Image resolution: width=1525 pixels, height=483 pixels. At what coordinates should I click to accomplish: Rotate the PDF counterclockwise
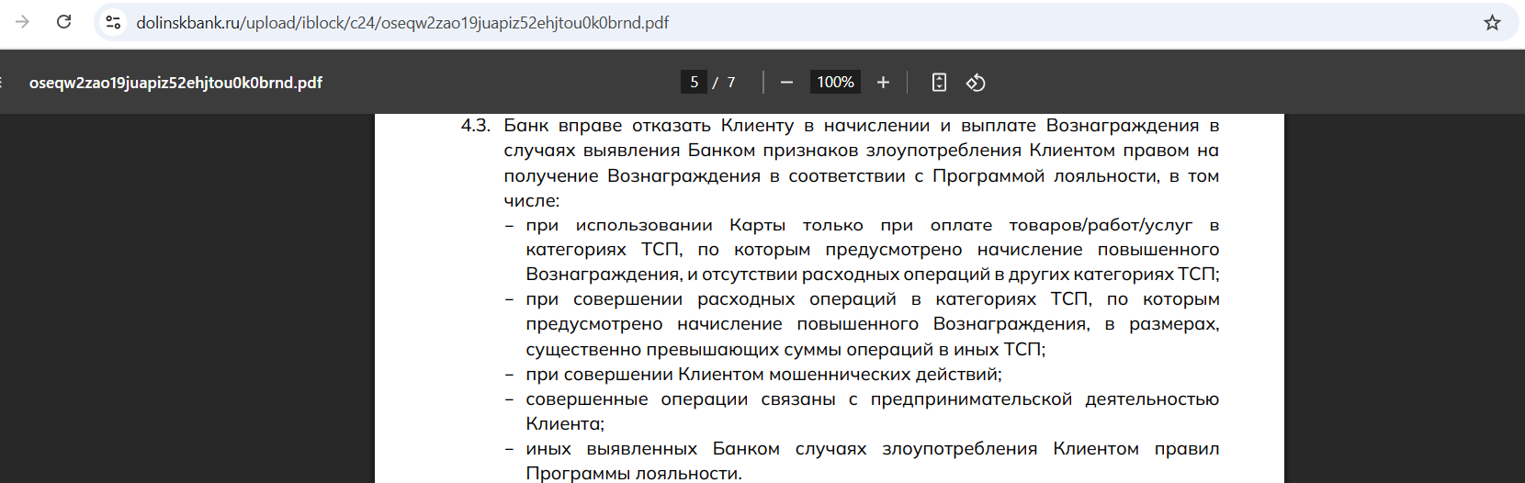point(976,83)
